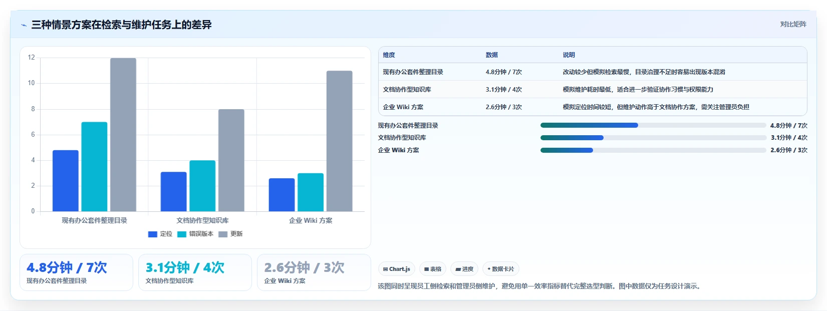Click the 说明 table column header

[569, 55]
